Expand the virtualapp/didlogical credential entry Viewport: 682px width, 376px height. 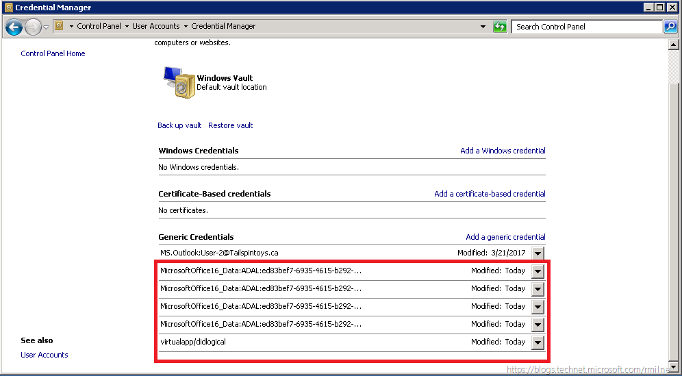(538, 342)
